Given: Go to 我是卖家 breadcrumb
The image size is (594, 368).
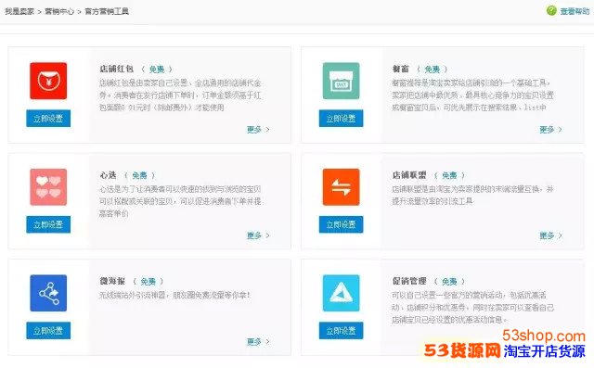Looking at the screenshot, I should [x=19, y=11].
